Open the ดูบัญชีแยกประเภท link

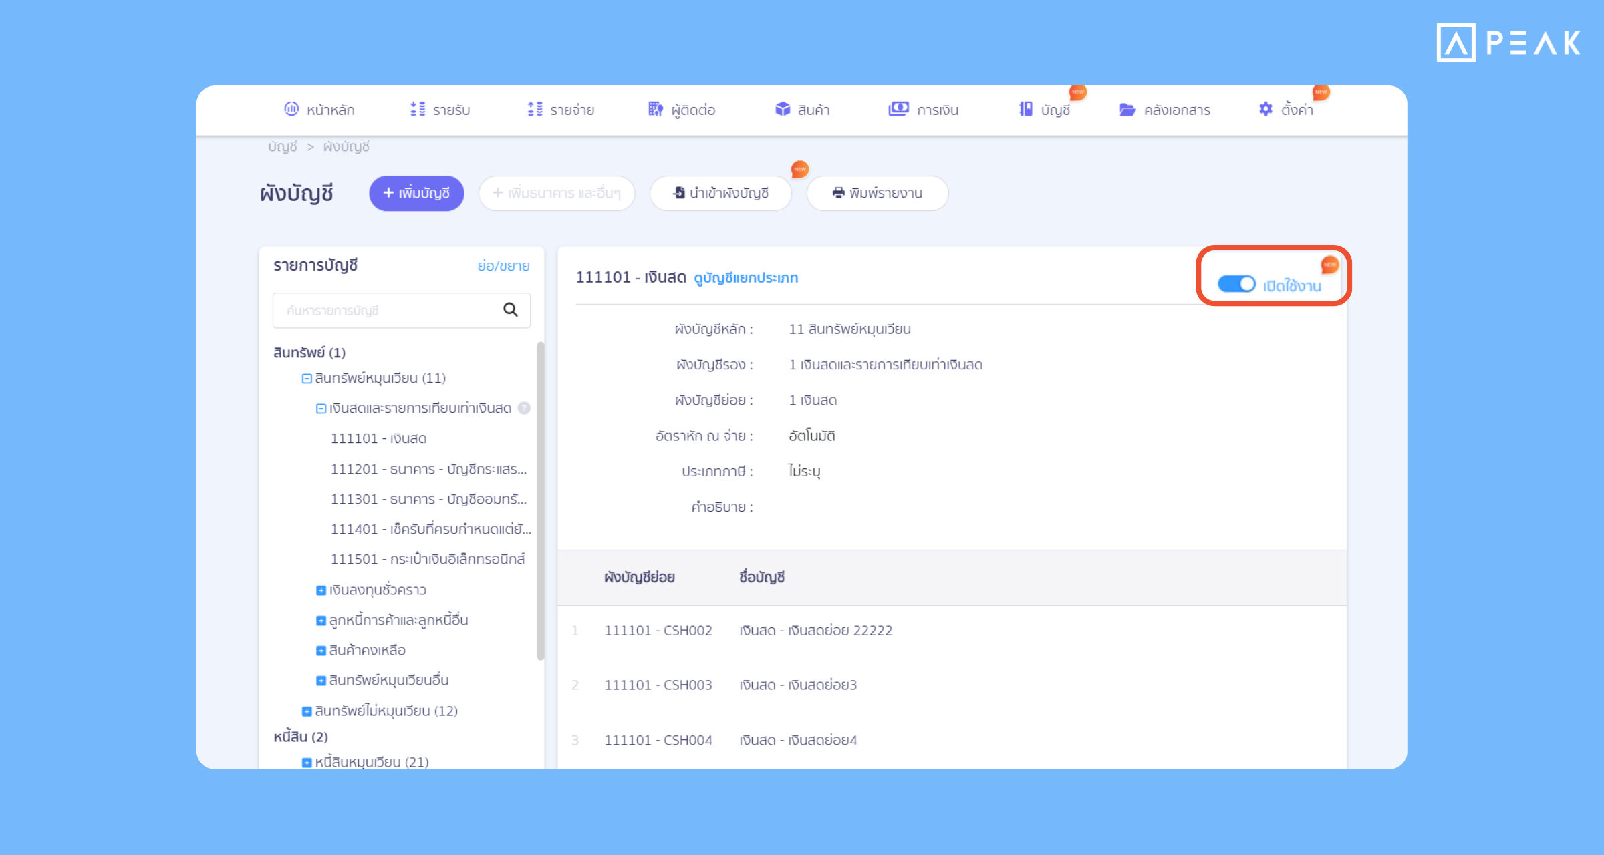click(746, 278)
